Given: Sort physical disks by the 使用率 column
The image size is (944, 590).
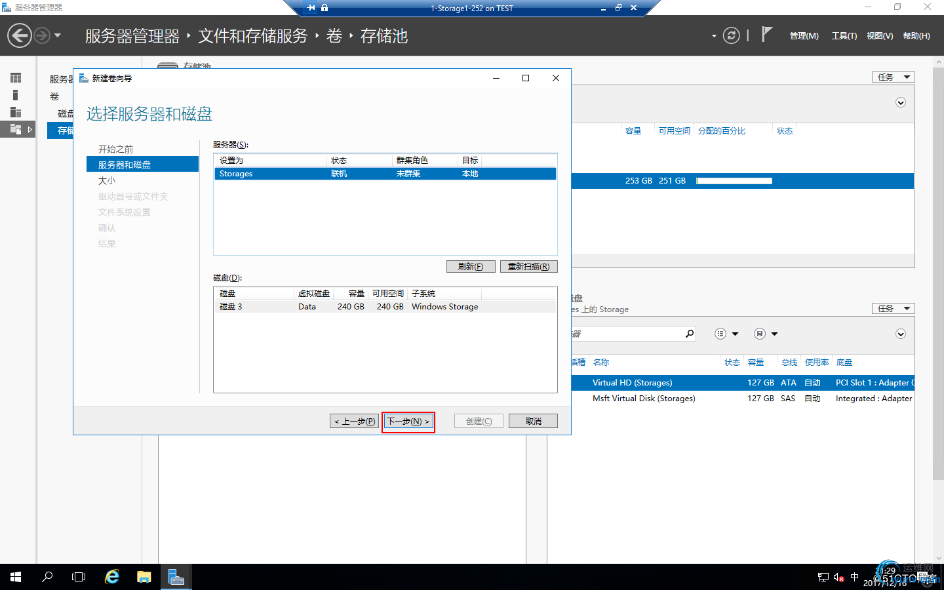Looking at the screenshot, I should [x=817, y=363].
